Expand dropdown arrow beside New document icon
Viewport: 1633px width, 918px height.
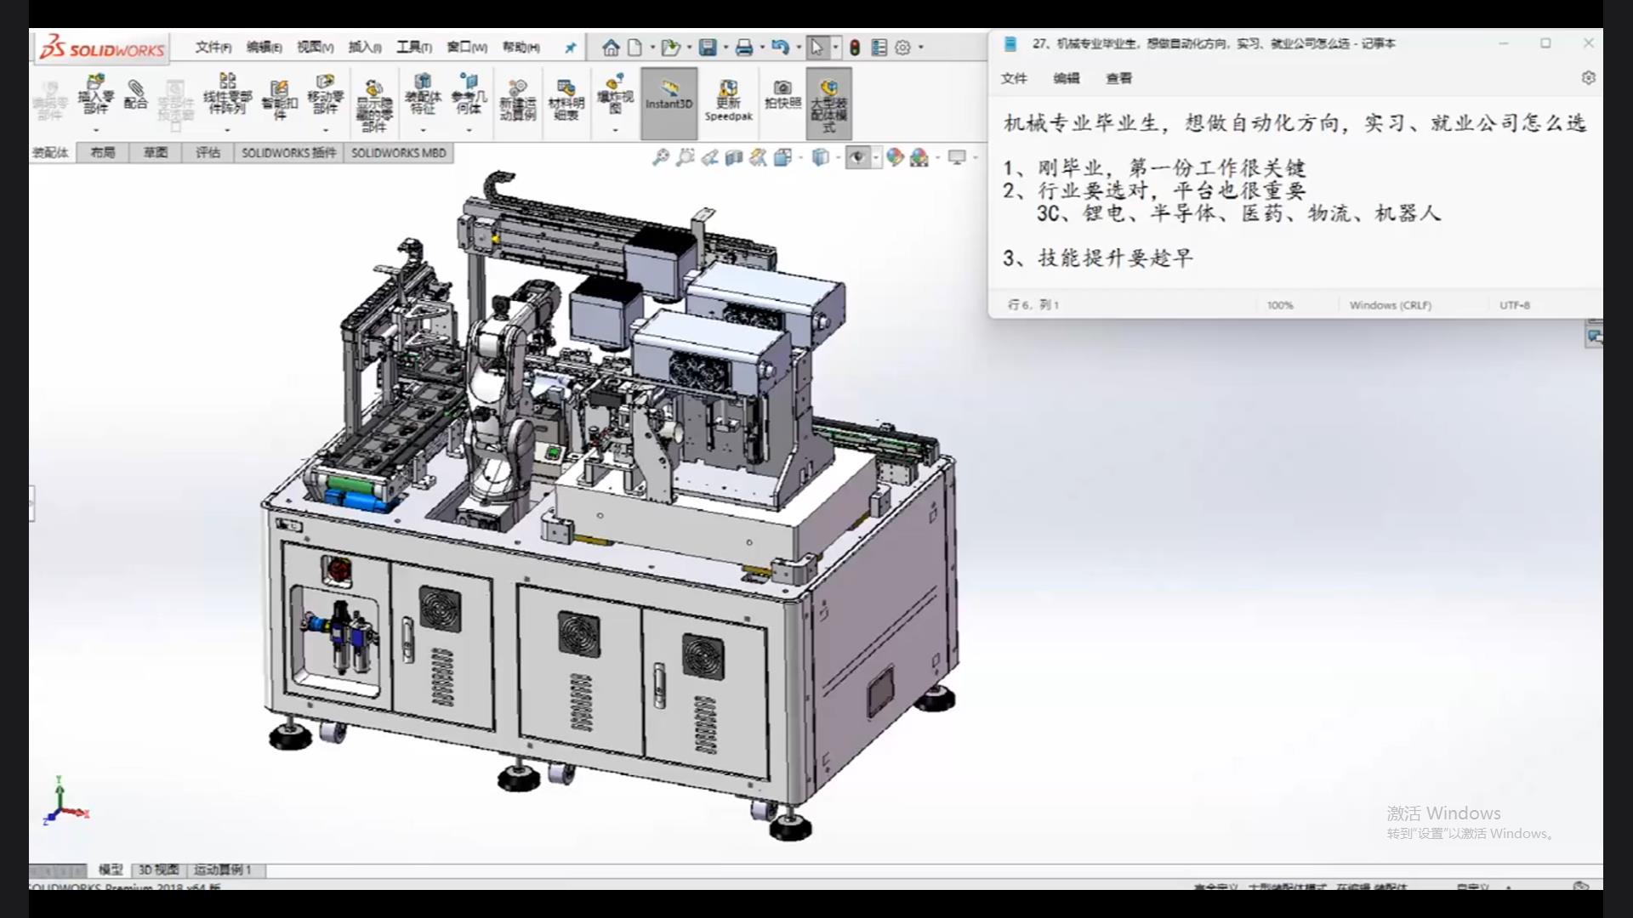coord(652,48)
